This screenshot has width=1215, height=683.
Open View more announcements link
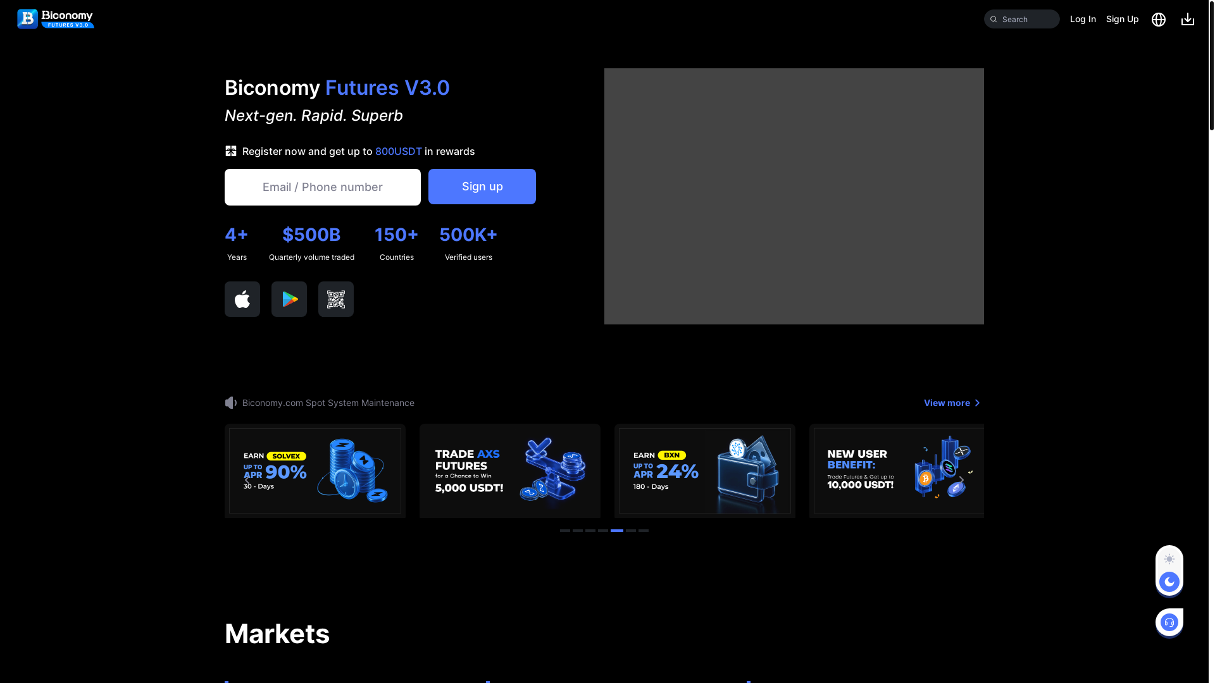point(952,403)
